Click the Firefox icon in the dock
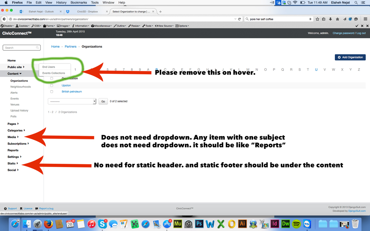 (x=48, y=224)
